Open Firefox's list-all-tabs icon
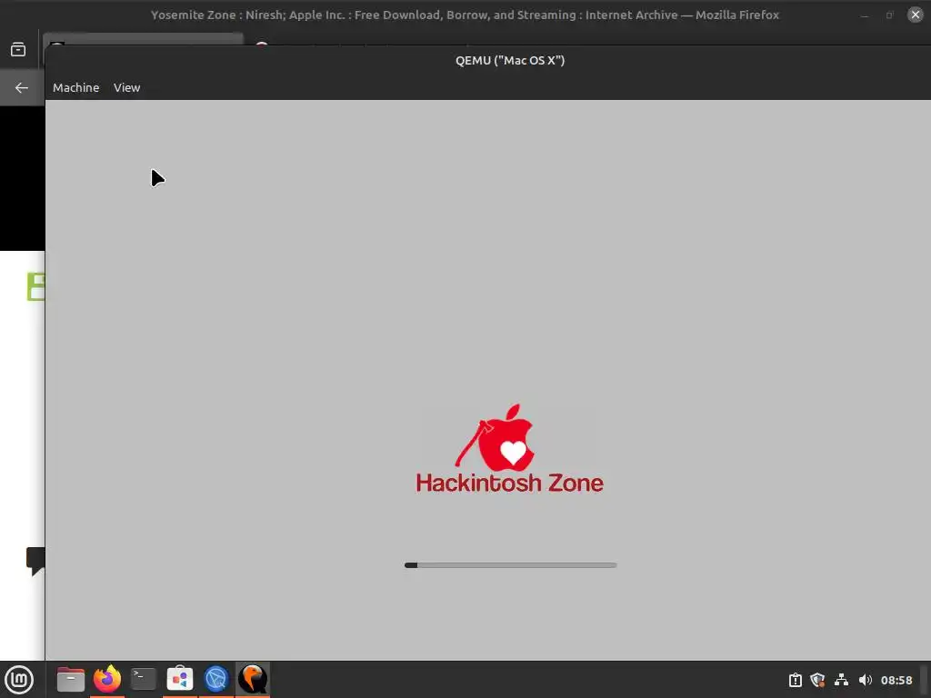Screen dimensions: 931x698 coord(18,49)
